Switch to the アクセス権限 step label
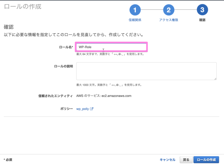The image size is (224, 165). click(x=168, y=20)
